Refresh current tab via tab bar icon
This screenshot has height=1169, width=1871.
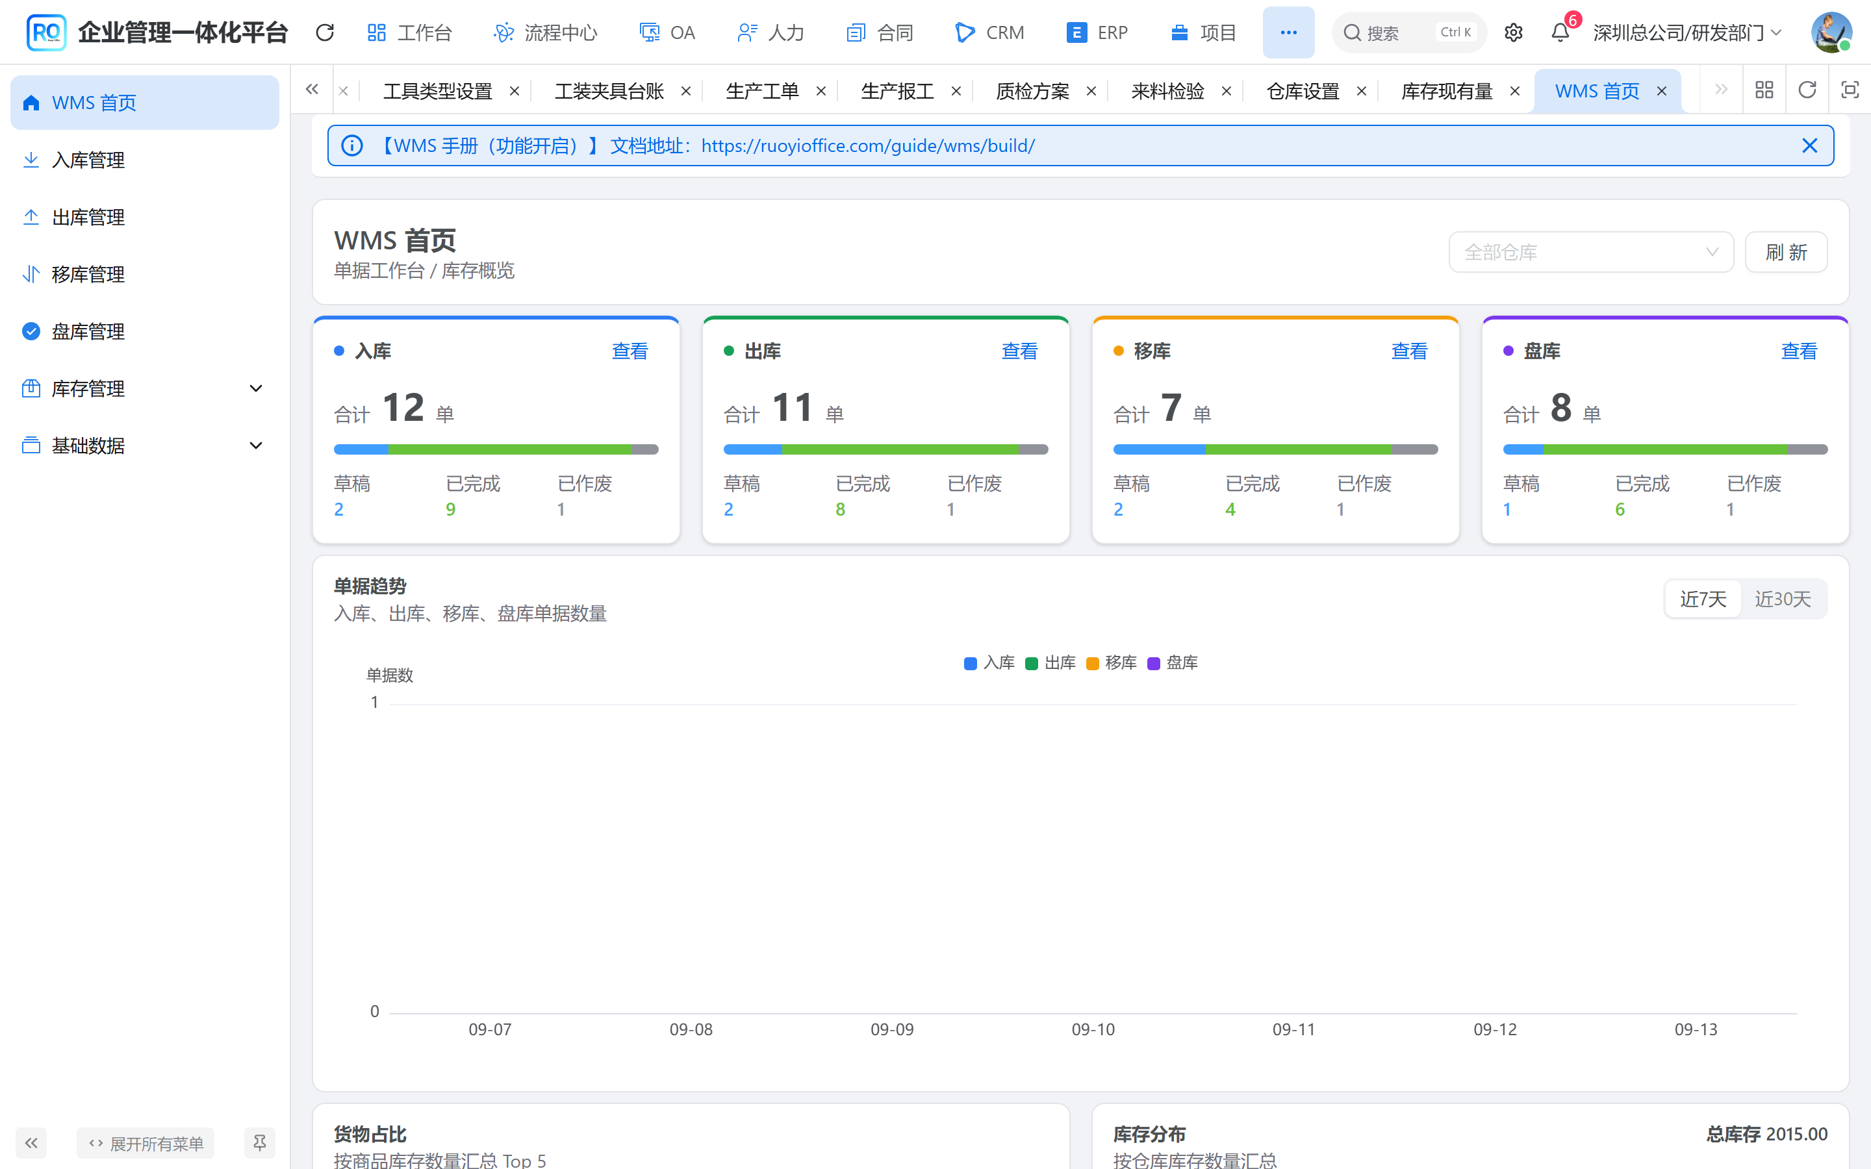pos(1807,90)
